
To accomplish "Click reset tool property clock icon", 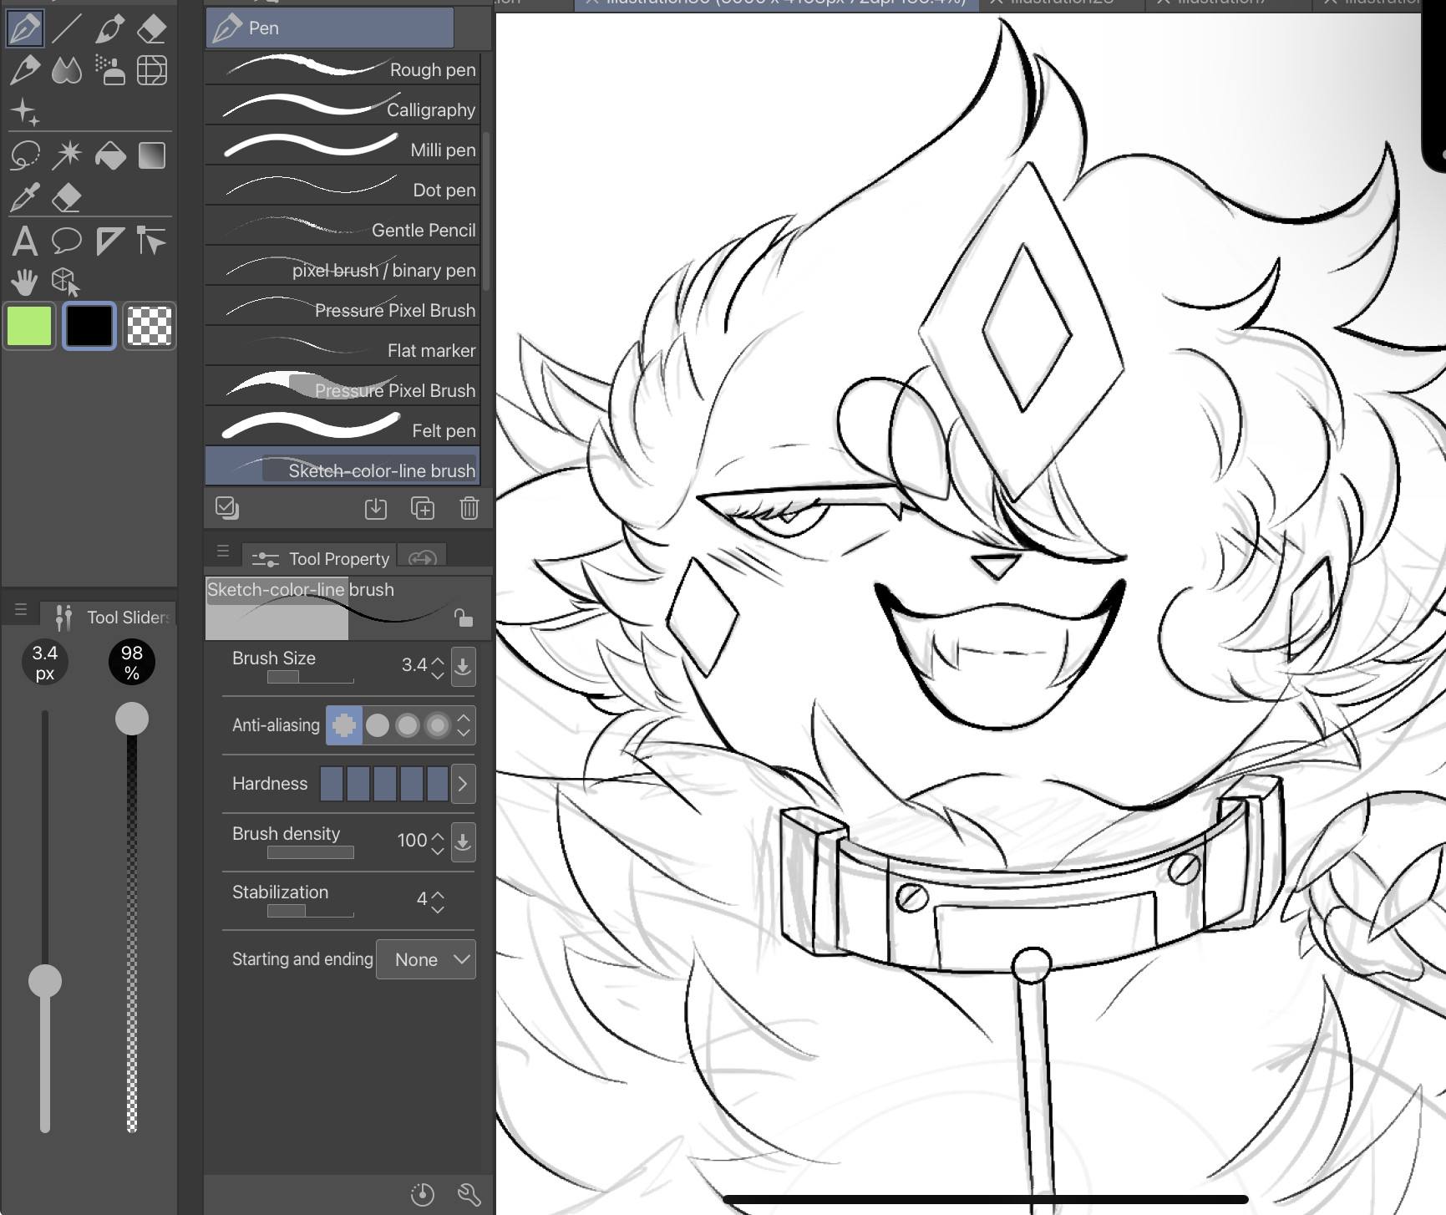I will tap(423, 1195).
